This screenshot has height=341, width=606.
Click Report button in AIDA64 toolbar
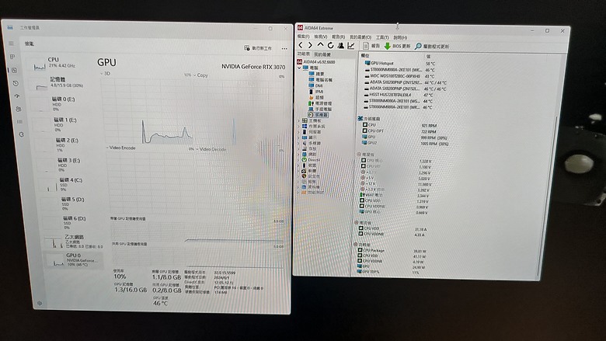coord(371,46)
